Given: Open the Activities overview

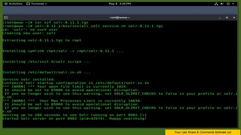Looking at the screenshot, I should [14, 4].
